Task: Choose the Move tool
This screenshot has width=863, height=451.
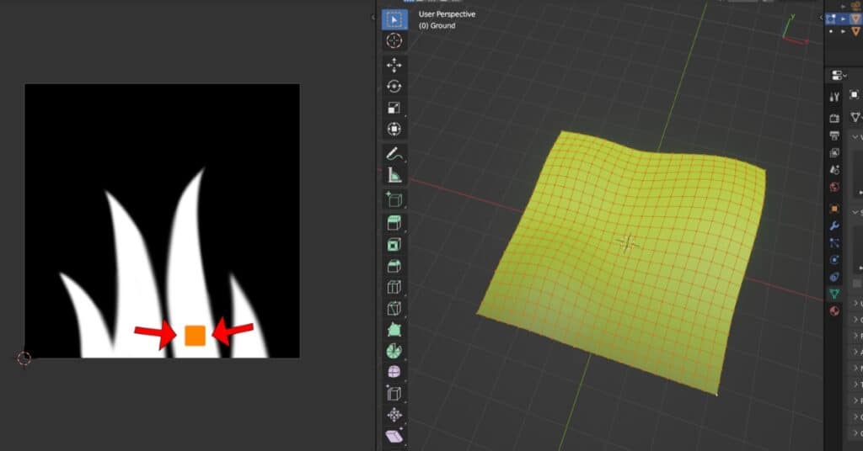Action: [394, 66]
